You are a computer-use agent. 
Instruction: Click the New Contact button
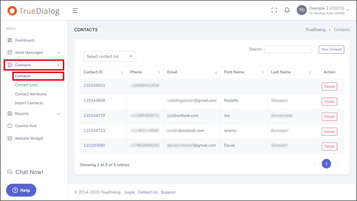coord(331,49)
